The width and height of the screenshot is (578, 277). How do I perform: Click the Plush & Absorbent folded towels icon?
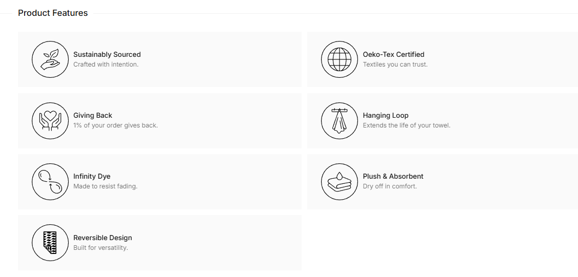click(340, 182)
